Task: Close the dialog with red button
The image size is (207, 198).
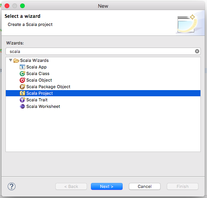Action: pos(7,6)
